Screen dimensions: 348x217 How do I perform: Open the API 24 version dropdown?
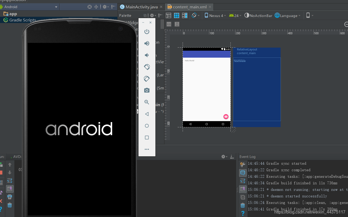(x=235, y=15)
